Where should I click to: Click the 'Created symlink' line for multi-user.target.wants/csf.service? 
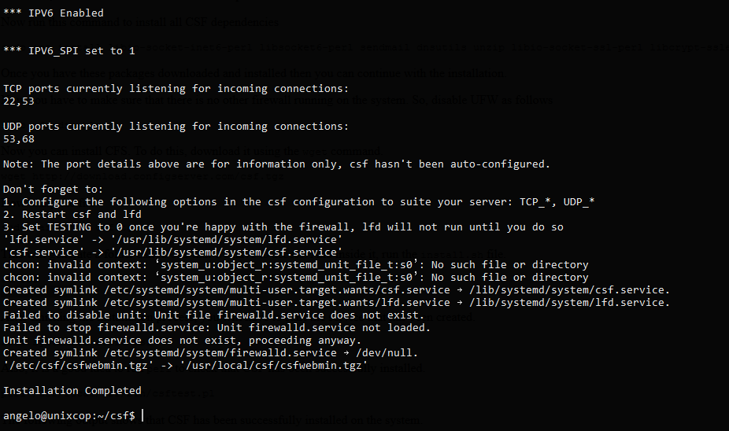coord(336,289)
